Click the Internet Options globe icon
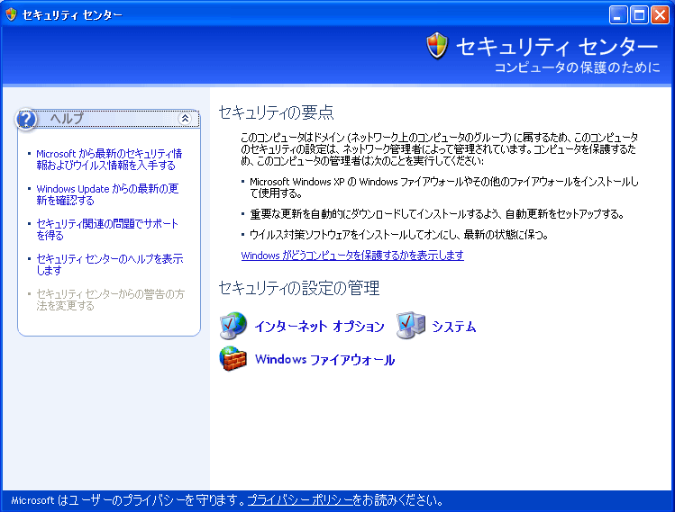 point(233,326)
